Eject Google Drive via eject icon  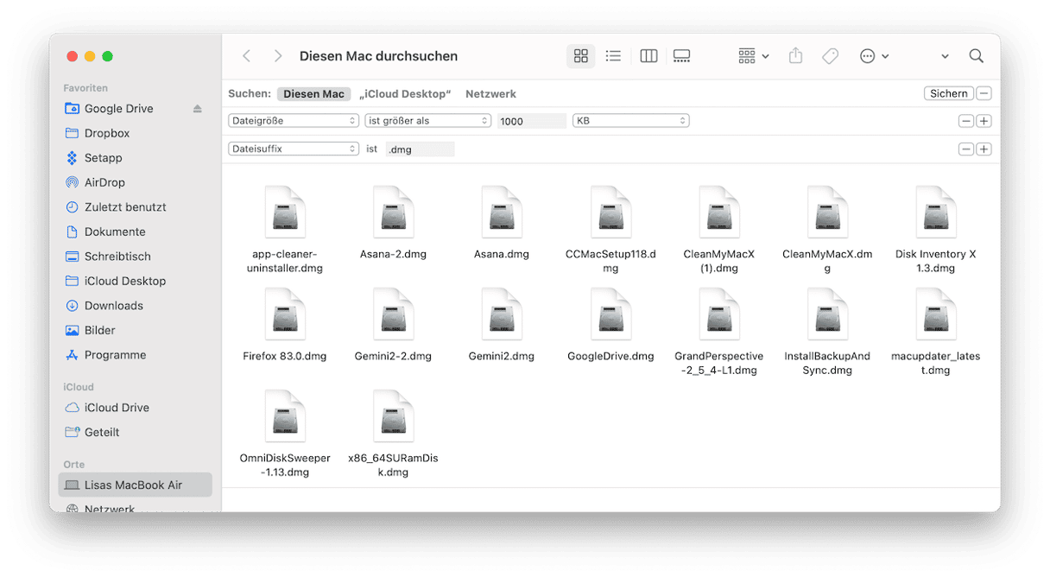pyautogui.click(x=197, y=109)
